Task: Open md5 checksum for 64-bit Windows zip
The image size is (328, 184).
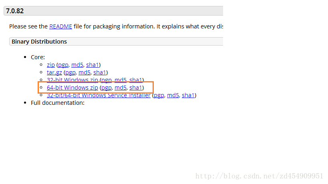Action: (121, 88)
